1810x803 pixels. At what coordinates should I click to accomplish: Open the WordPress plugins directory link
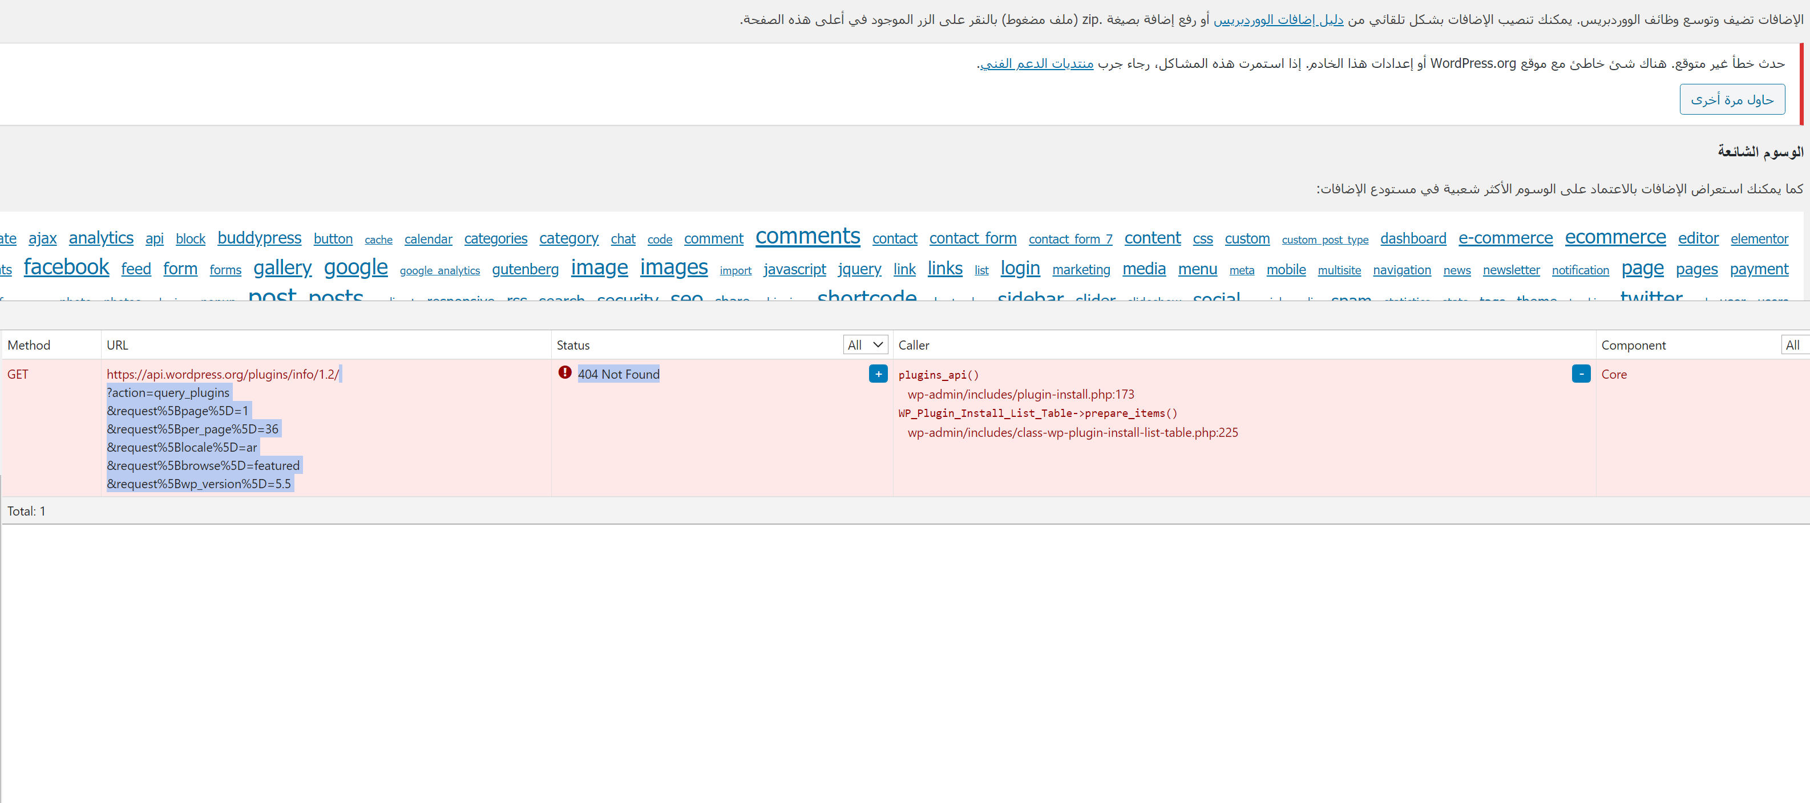1278,19
